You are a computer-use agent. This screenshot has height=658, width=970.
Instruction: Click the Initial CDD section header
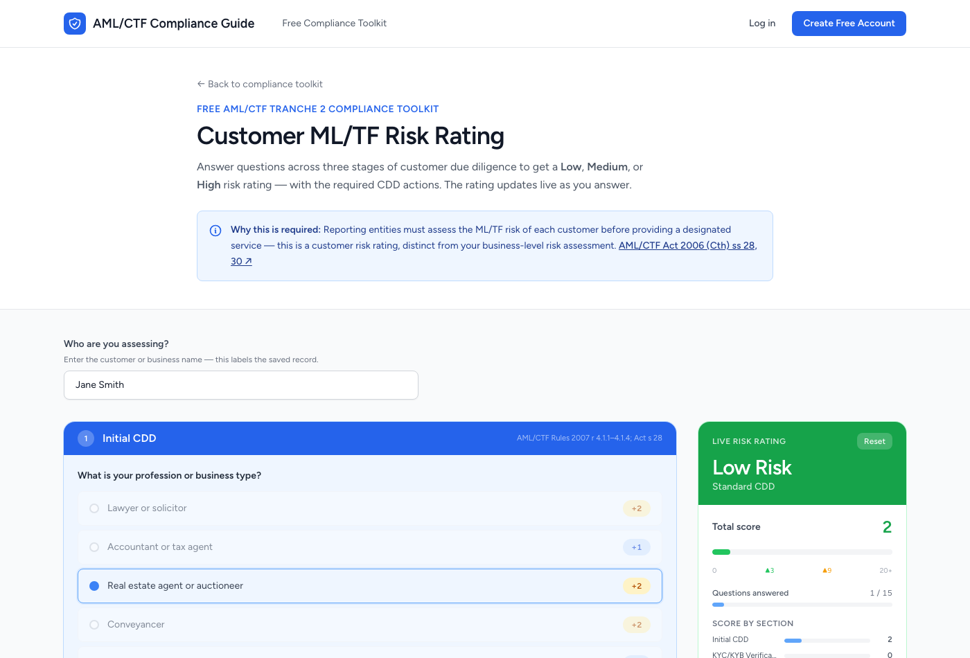pos(370,438)
